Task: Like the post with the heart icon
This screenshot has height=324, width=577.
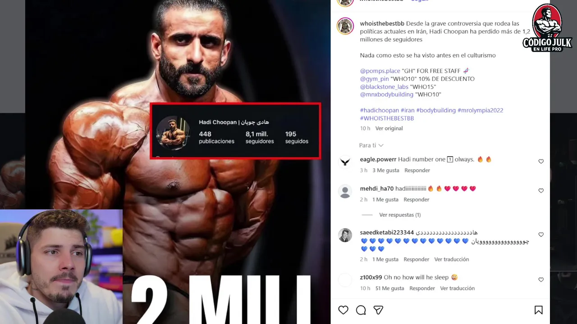Action: [343, 310]
